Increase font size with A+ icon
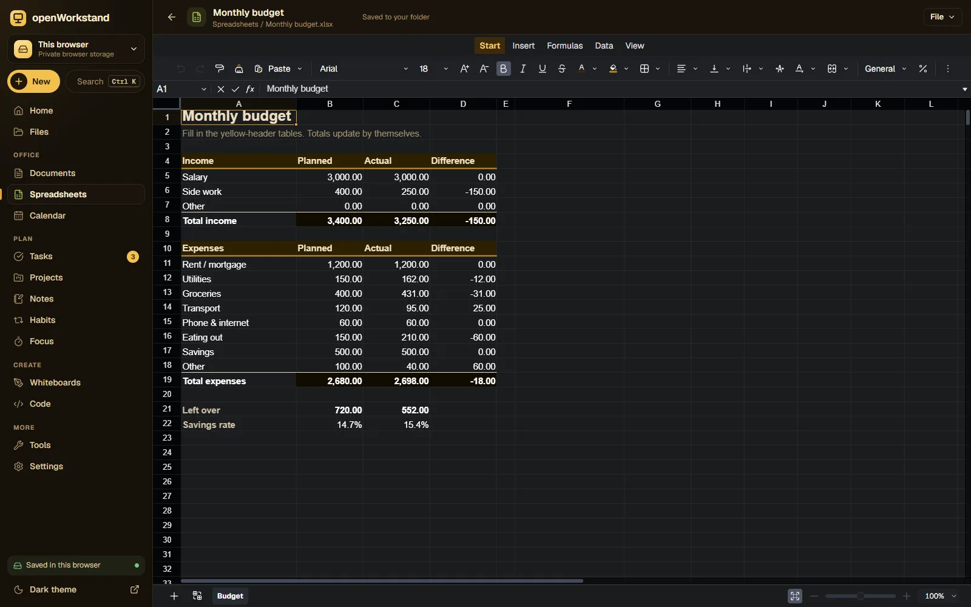Viewport: 971px width, 607px height. point(464,69)
